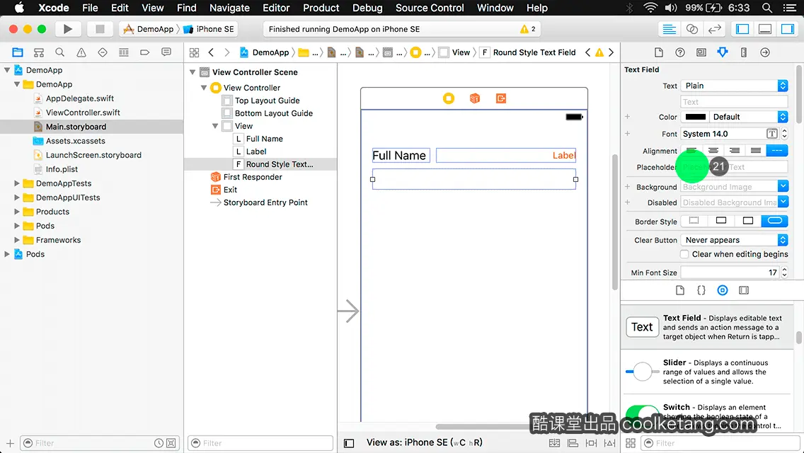Collapse the DemoApp group folder
The width and height of the screenshot is (804, 453).
coord(17,84)
